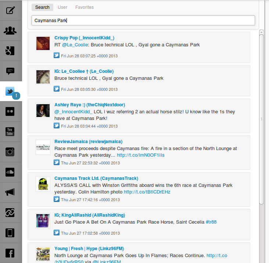
Task: Click Twitter bird icon on ReviewJamaica tweet
Action: click(57, 163)
